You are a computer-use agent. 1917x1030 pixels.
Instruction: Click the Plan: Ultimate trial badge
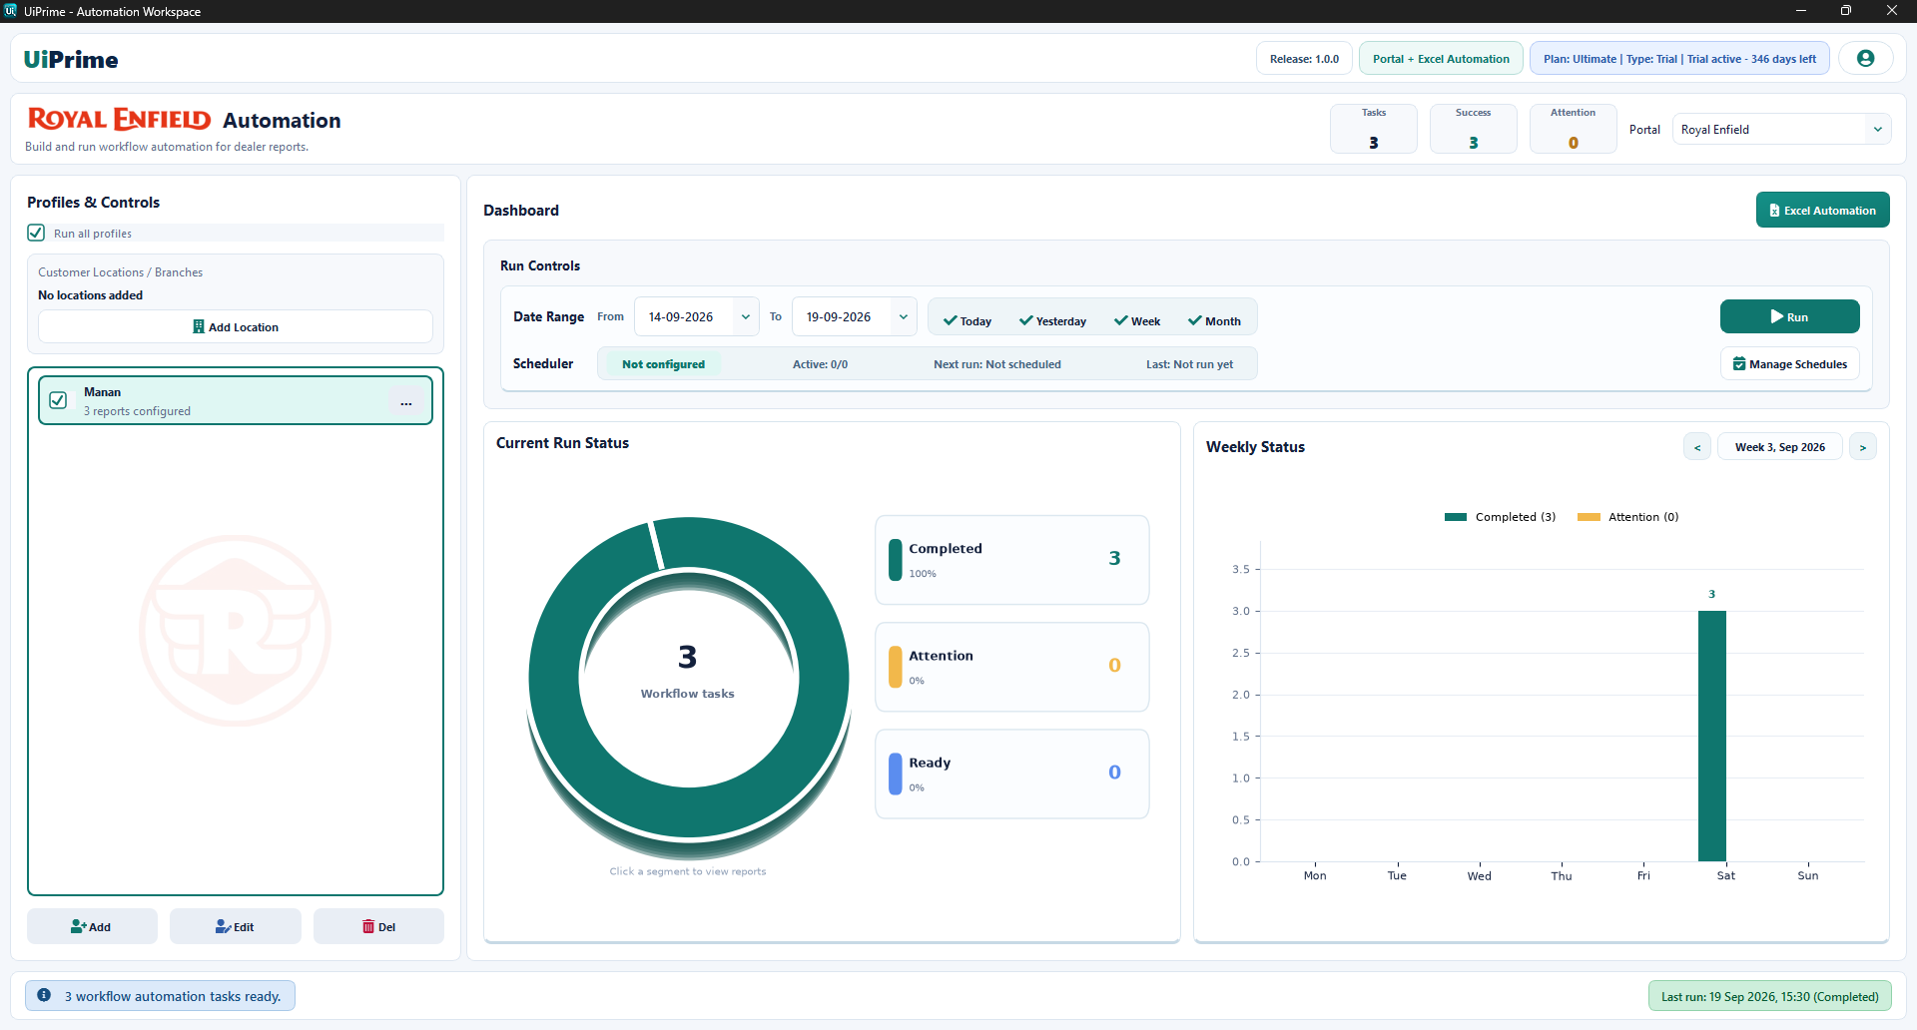click(1679, 59)
